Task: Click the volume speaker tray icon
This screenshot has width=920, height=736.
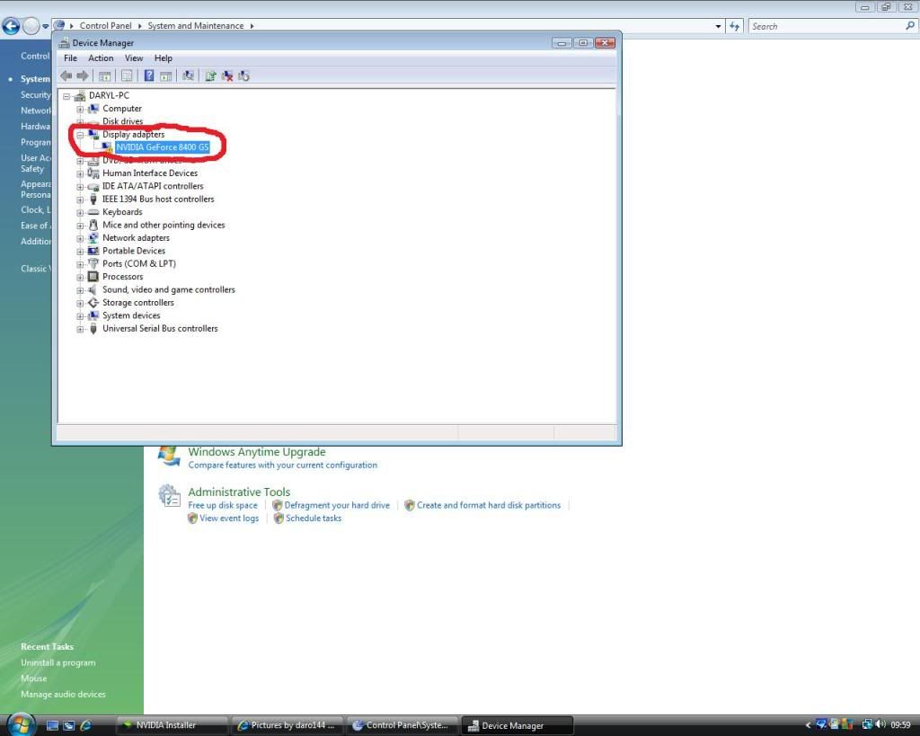Action: [x=880, y=725]
